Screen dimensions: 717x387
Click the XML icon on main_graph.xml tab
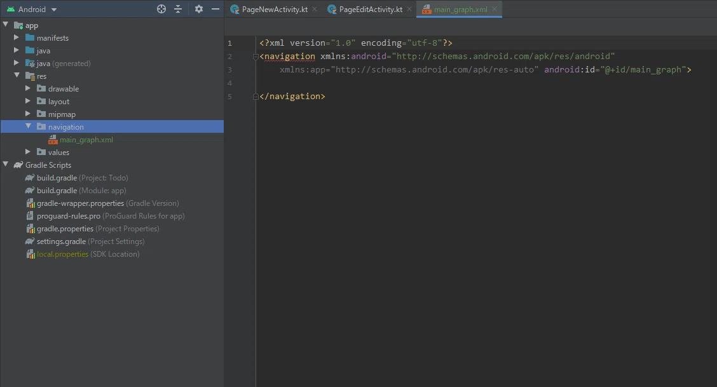point(427,9)
